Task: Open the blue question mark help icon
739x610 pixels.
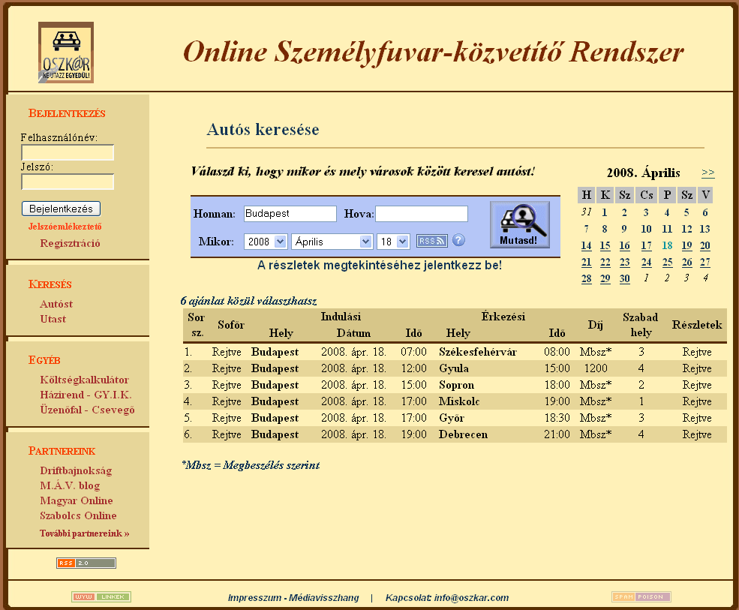Action: tap(458, 240)
